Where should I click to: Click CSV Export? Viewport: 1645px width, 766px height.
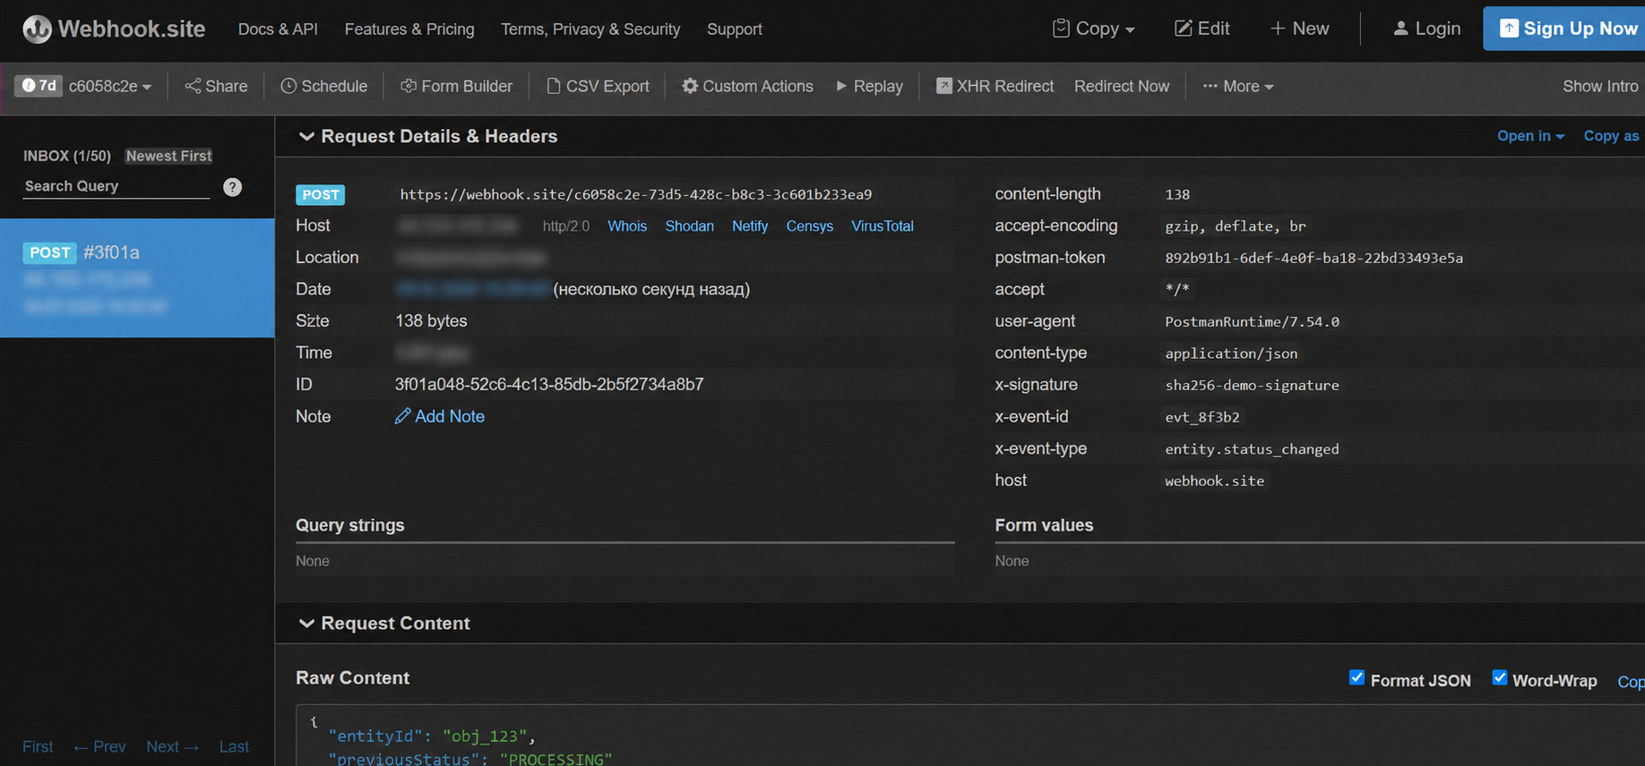[598, 87]
